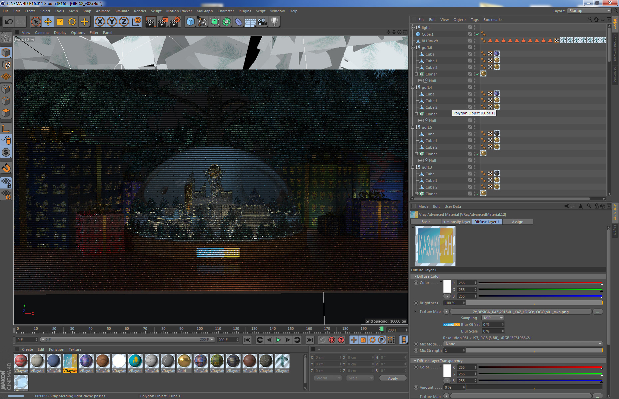Select the Gold material thumbnail
Image resolution: width=619 pixels, height=399 pixels.
(x=184, y=361)
